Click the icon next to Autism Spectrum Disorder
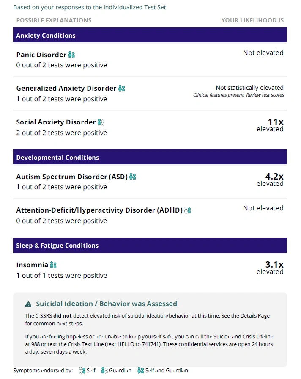This screenshot has width=301, height=379. pos(133,177)
